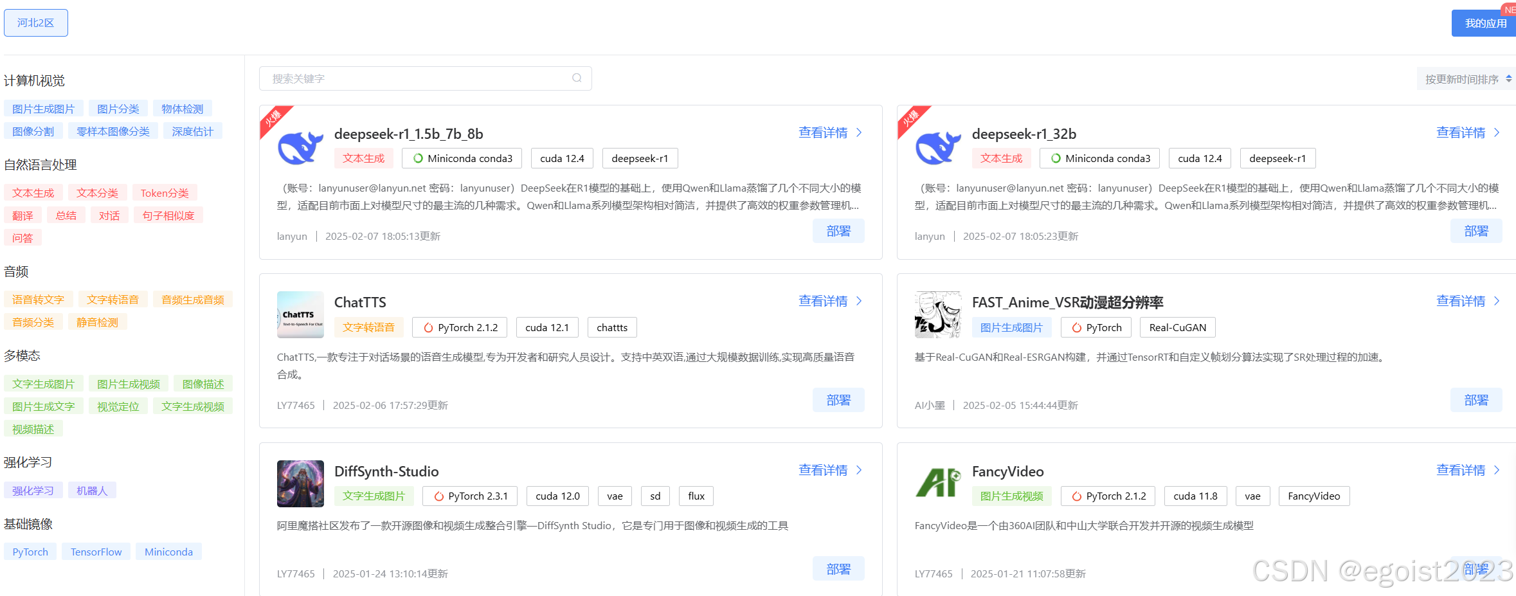Click the deepseek-r1_1.5b_7b_8b whale logo
Viewport: 1516px width, 596px height.
pyautogui.click(x=300, y=148)
